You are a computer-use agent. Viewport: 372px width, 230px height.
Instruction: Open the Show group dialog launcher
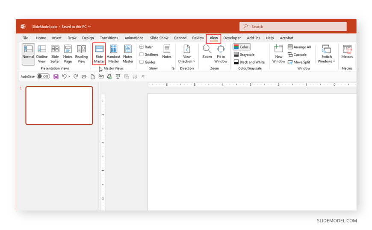[x=173, y=68]
